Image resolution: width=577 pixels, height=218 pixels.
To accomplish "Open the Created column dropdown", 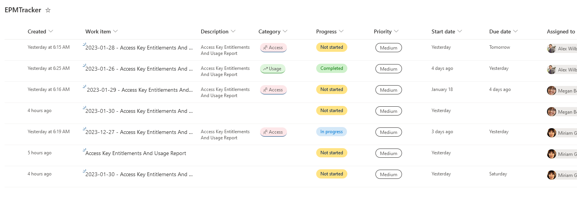I will click(51, 31).
